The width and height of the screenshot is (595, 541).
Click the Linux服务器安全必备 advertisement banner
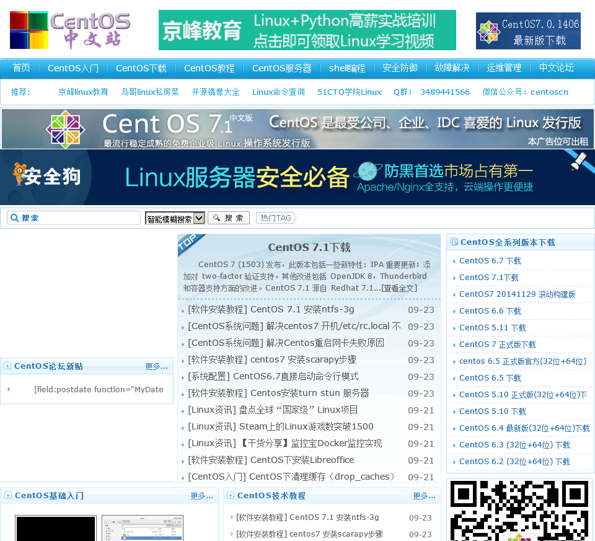click(x=297, y=177)
